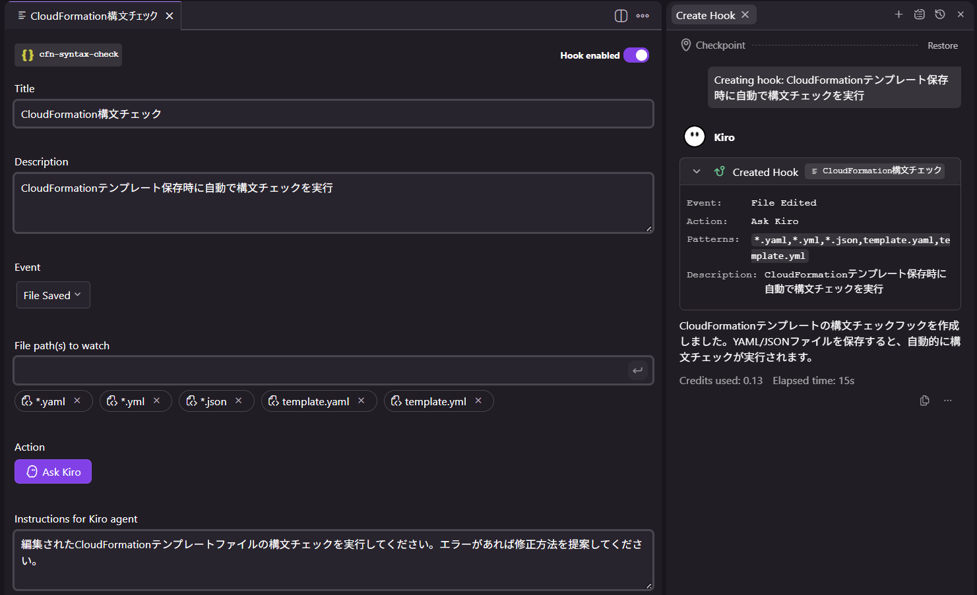Image resolution: width=977 pixels, height=595 pixels.
Task: Click the Checkpoint location pin icon
Action: coord(685,45)
